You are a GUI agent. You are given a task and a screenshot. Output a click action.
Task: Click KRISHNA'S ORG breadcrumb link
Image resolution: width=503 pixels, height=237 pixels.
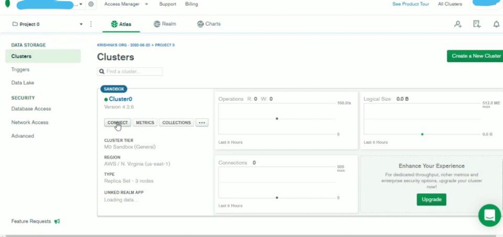(124, 45)
